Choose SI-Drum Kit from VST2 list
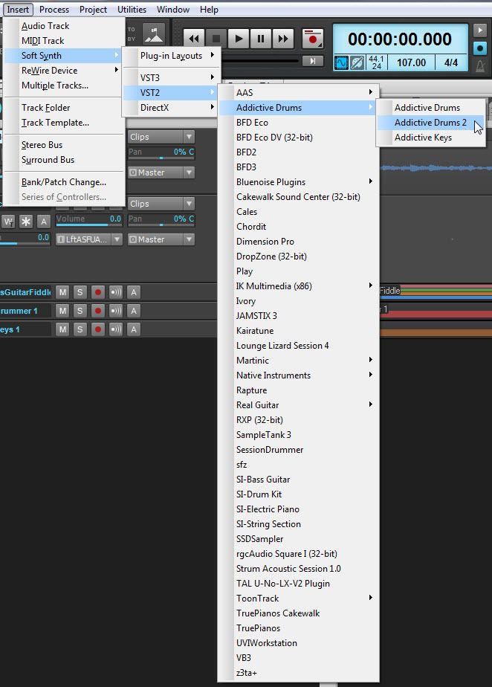This screenshot has height=687, width=492. (259, 494)
